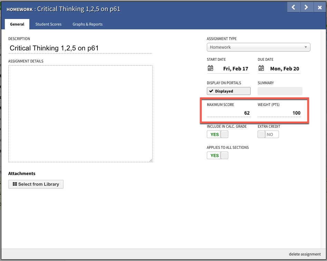This screenshot has height=261, width=327.
Task: Open the Graphs & Reports tab
Action: [x=87, y=24]
